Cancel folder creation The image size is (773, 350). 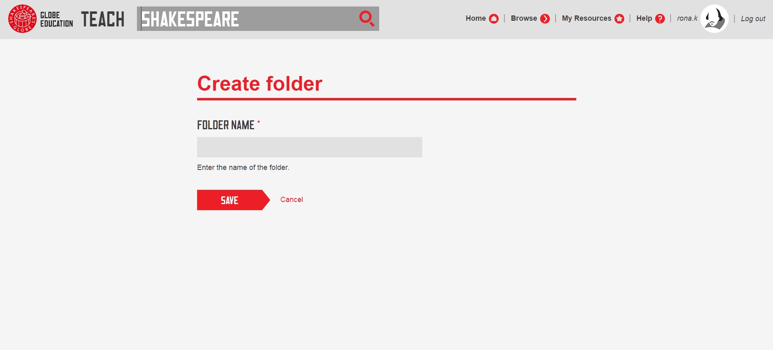(x=291, y=200)
